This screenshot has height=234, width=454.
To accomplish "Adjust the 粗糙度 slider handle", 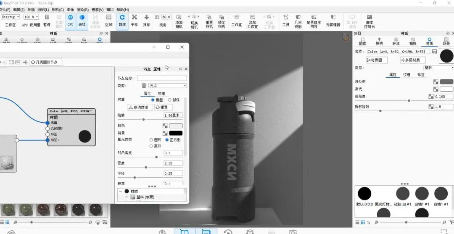I will tap(409, 101).
